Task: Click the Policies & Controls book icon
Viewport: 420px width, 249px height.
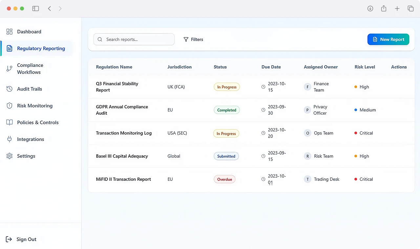Action: (10, 123)
